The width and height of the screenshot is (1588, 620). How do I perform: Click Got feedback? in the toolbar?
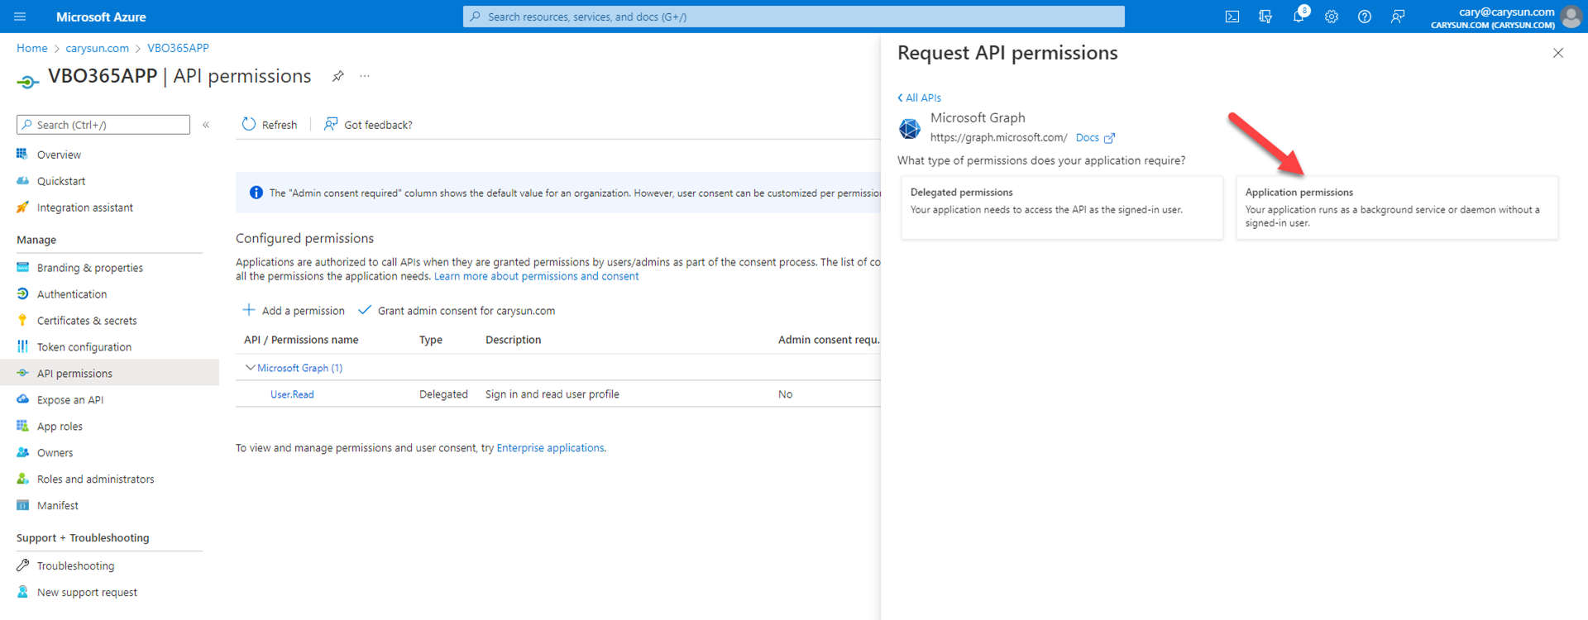pos(368,125)
